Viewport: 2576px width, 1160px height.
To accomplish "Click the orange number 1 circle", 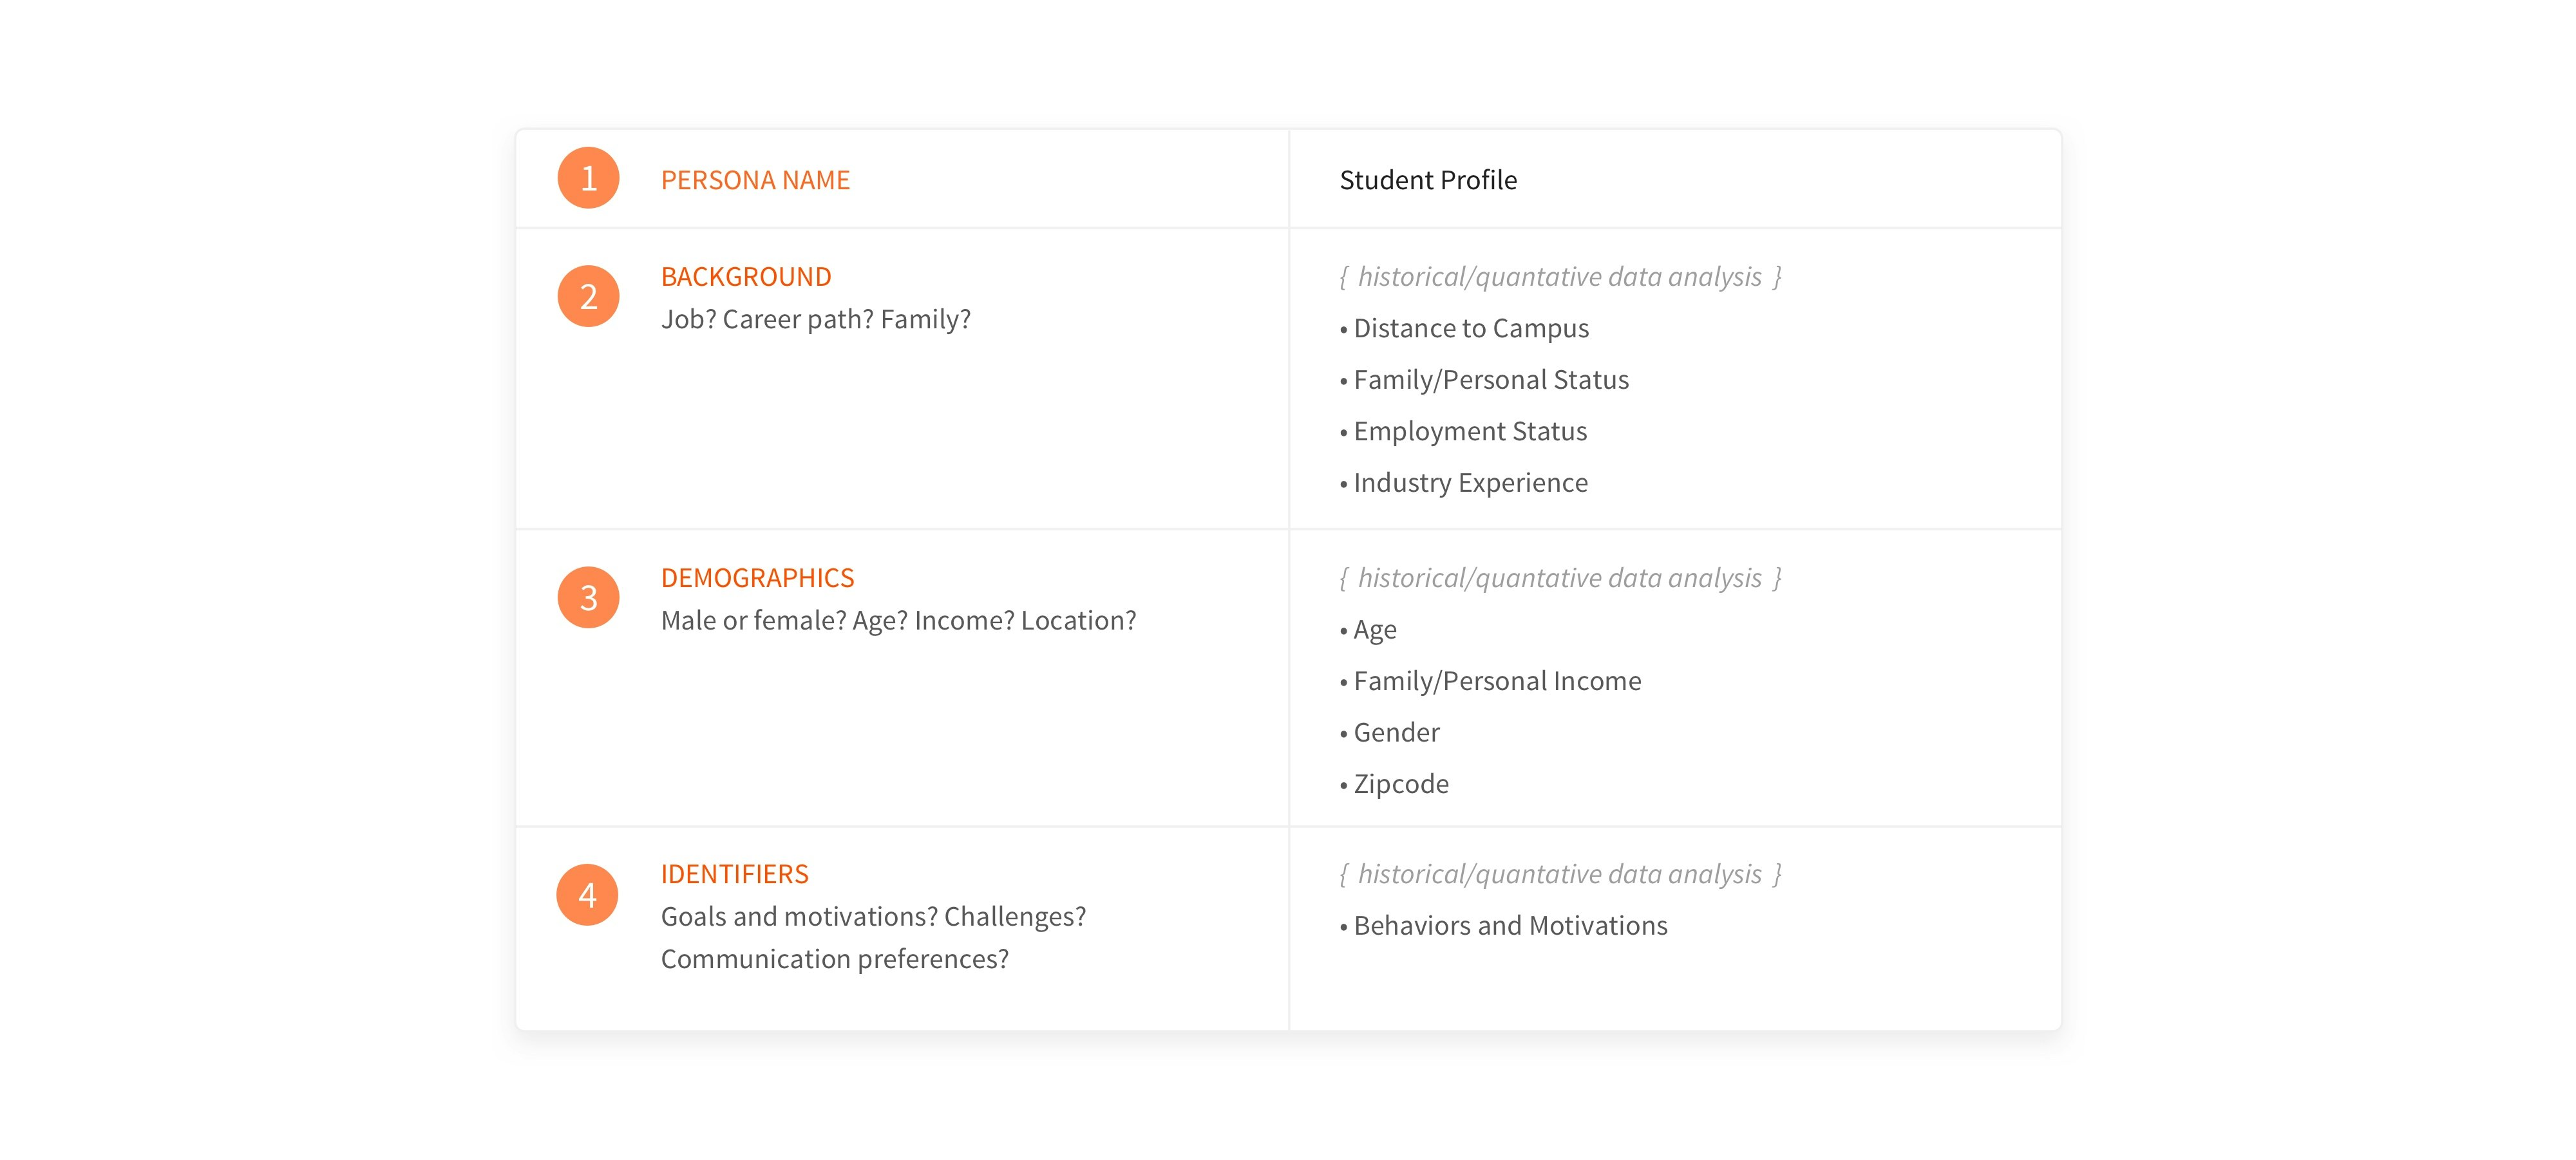I will [x=588, y=178].
